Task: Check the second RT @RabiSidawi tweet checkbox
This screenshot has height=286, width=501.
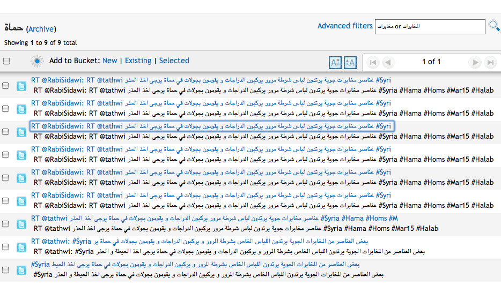Action: 5,109
